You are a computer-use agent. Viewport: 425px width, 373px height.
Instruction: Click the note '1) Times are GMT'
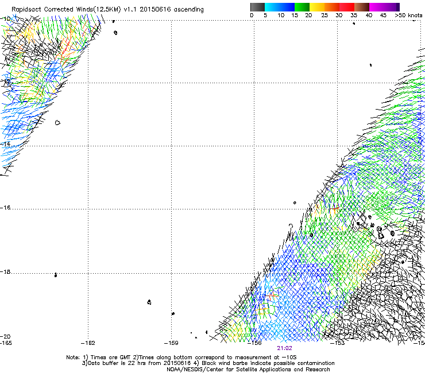(x=107, y=358)
